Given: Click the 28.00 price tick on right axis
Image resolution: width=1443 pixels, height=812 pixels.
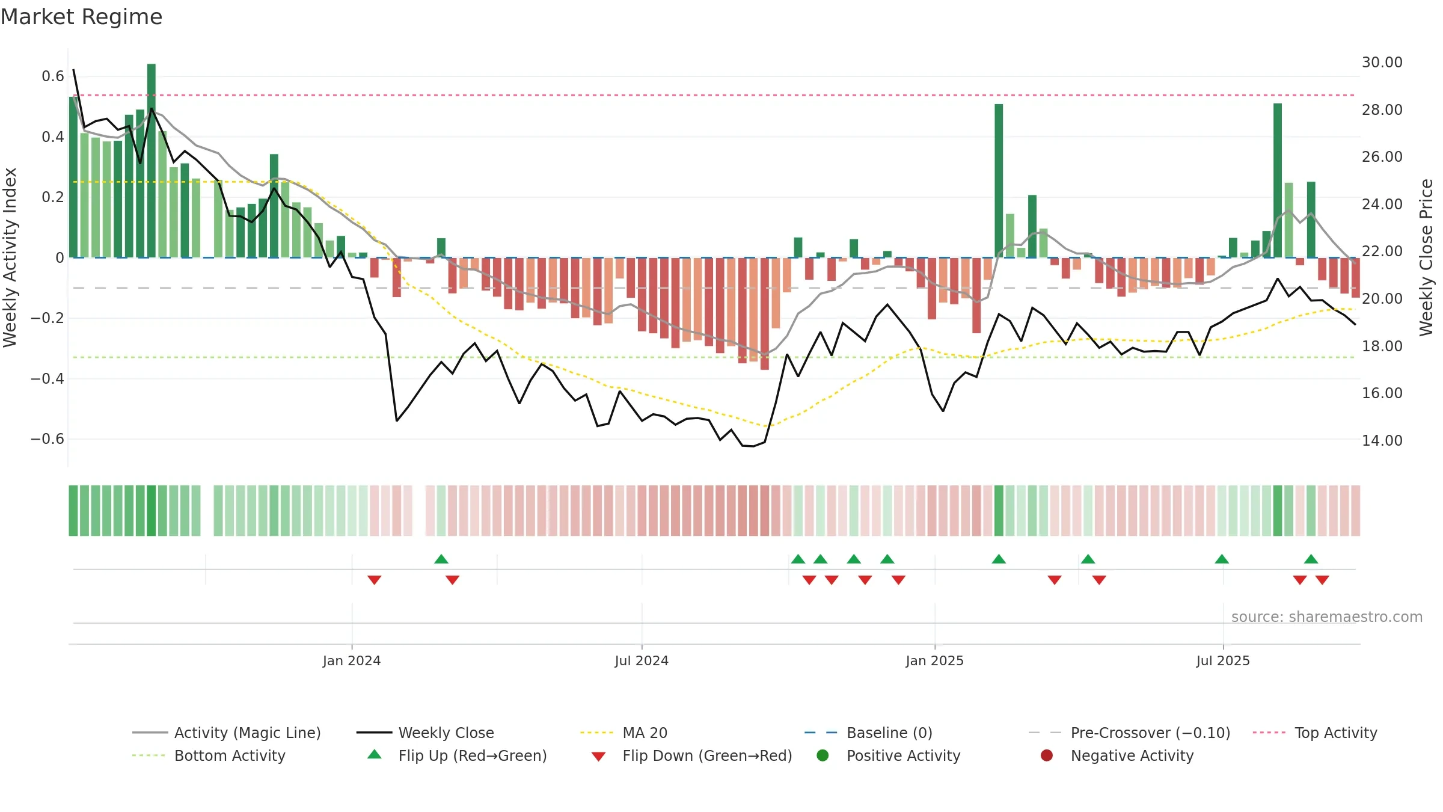Looking at the screenshot, I should (x=1382, y=110).
